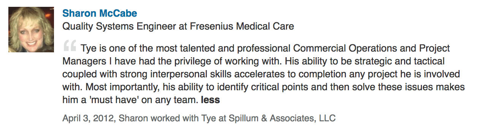
Task: Click the Fresenius Medical Care company name
Action: 241,27
